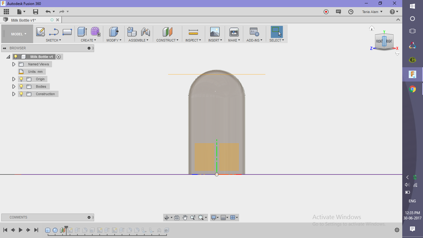This screenshot has width=423, height=238.
Task: Step back one timeline feature
Action: click(x=13, y=230)
